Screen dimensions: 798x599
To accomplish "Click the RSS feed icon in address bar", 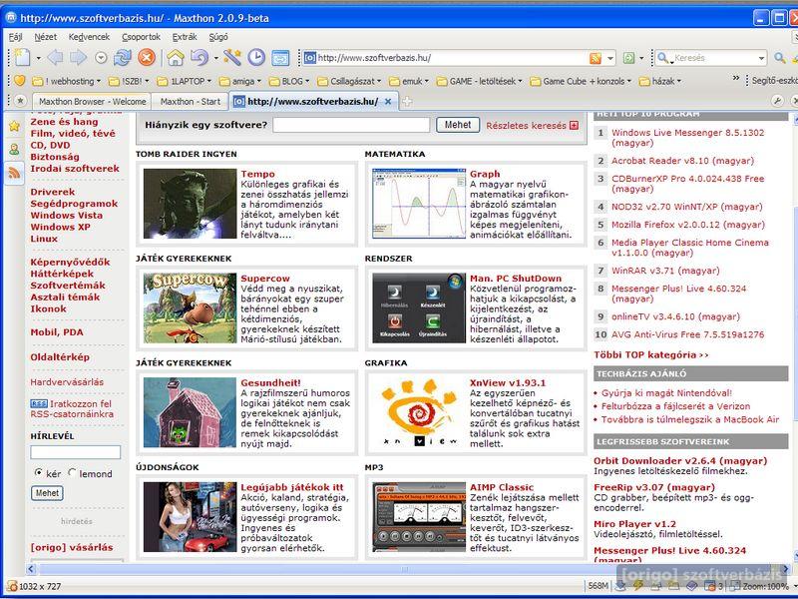I will 595,58.
